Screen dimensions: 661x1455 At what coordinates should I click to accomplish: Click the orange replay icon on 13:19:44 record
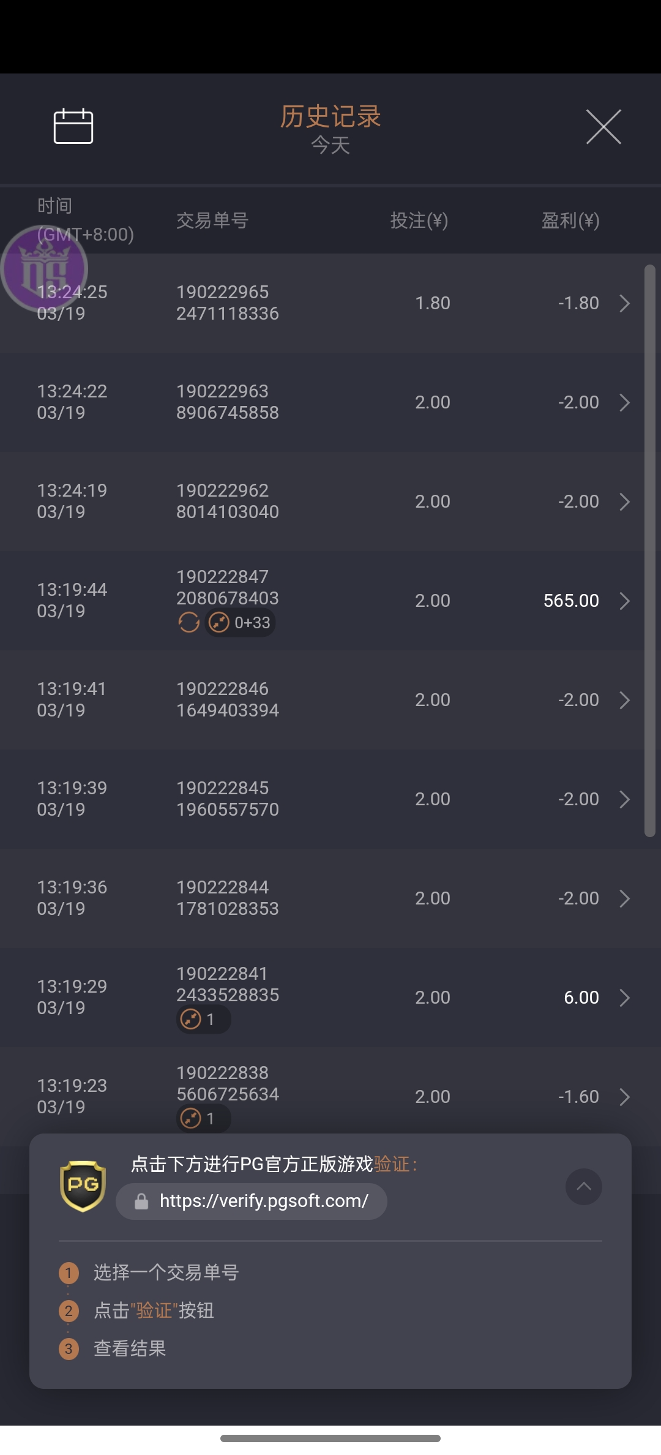tap(189, 623)
